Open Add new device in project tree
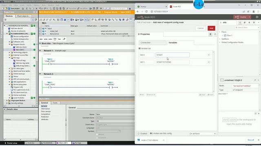Image resolution: width=261 pixels, height=146 pixels. click(x=17, y=28)
